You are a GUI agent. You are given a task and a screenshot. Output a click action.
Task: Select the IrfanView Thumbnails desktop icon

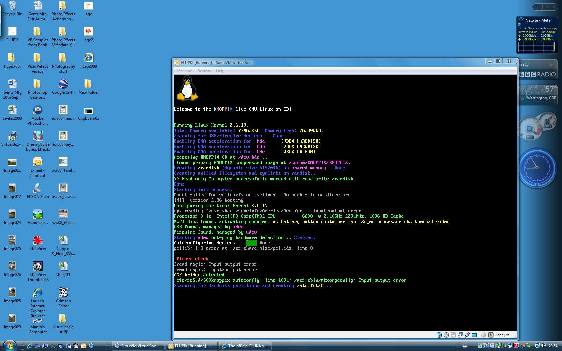pyautogui.click(x=38, y=272)
